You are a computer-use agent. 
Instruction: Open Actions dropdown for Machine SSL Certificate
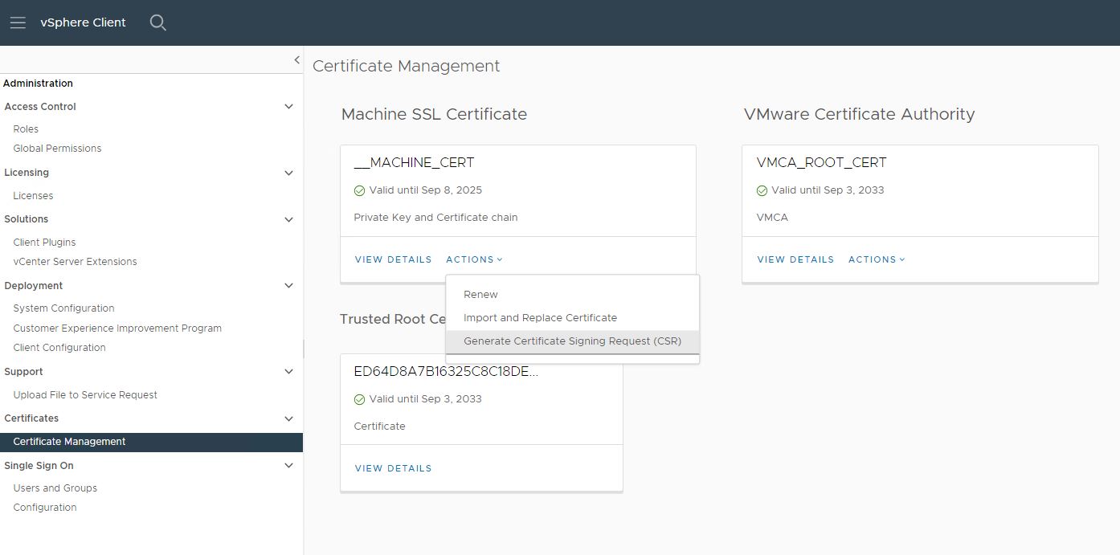tap(474, 259)
